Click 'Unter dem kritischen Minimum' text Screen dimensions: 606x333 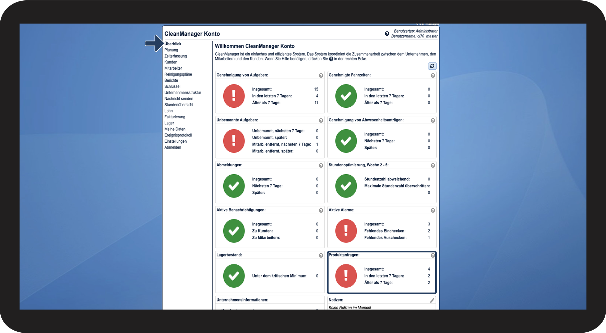[280, 276]
